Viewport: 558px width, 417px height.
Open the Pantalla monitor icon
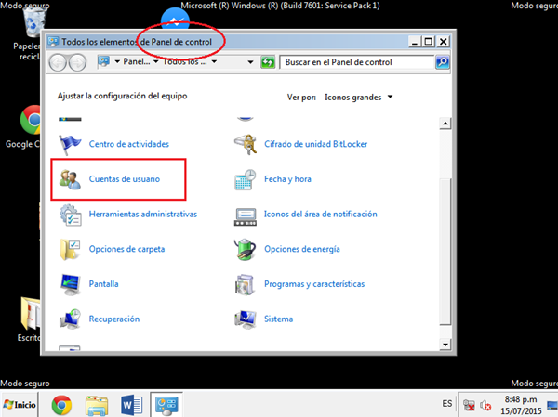pyautogui.click(x=70, y=284)
